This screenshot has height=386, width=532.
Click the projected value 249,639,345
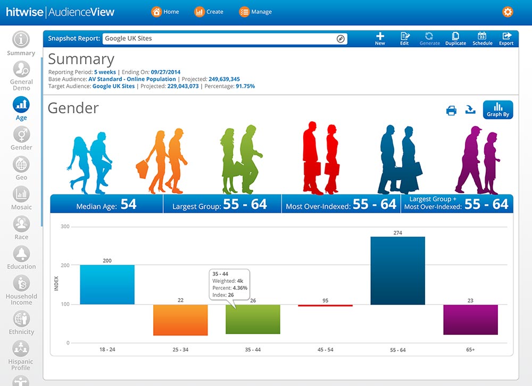click(x=225, y=79)
